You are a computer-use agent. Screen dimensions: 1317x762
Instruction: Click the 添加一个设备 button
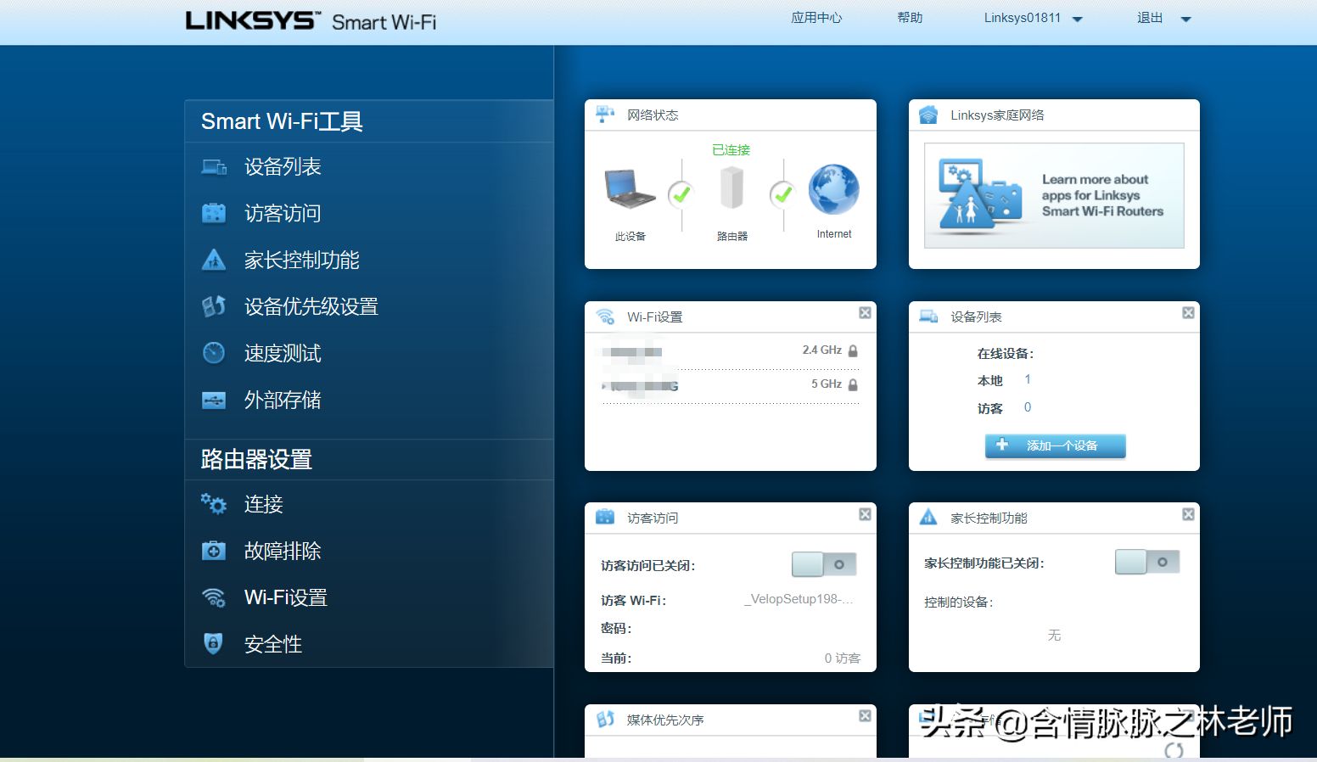(x=1055, y=445)
